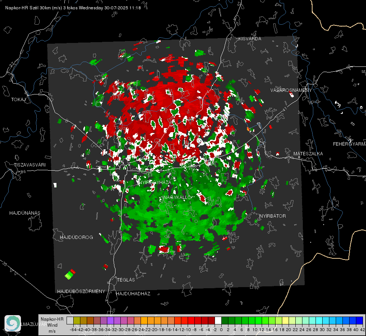
Task: Click the HAJDÚDOROG town label
Action: point(76,237)
